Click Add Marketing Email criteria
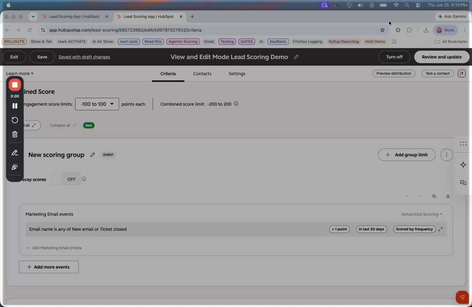472x307 pixels. pyautogui.click(x=54, y=248)
